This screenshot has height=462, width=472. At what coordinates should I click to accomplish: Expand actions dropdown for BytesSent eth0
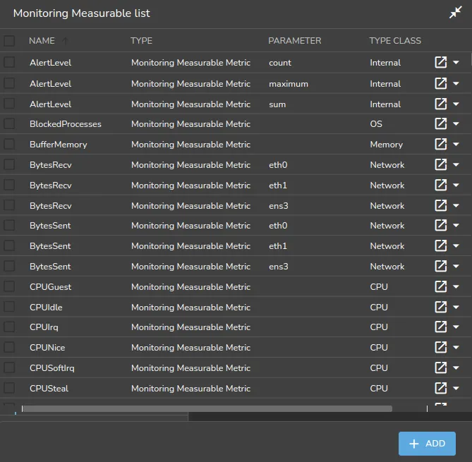pyautogui.click(x=456, y=226)
